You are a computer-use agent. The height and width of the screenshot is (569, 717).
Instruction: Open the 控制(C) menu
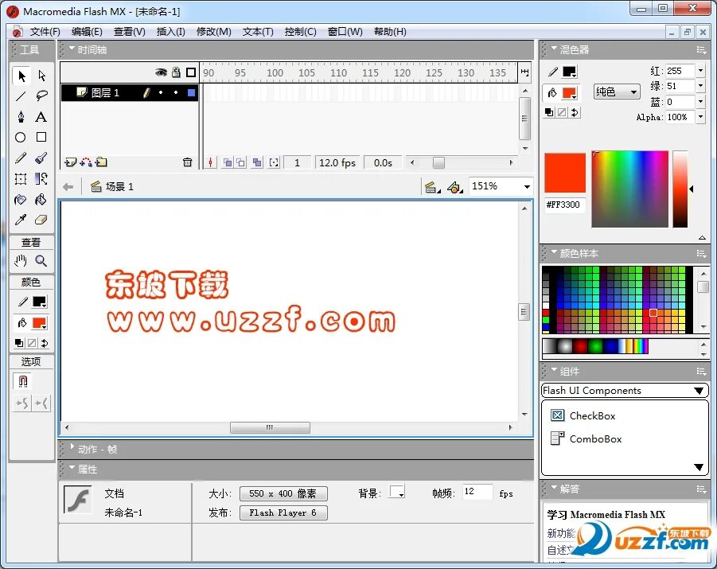(x=301, y=32)
